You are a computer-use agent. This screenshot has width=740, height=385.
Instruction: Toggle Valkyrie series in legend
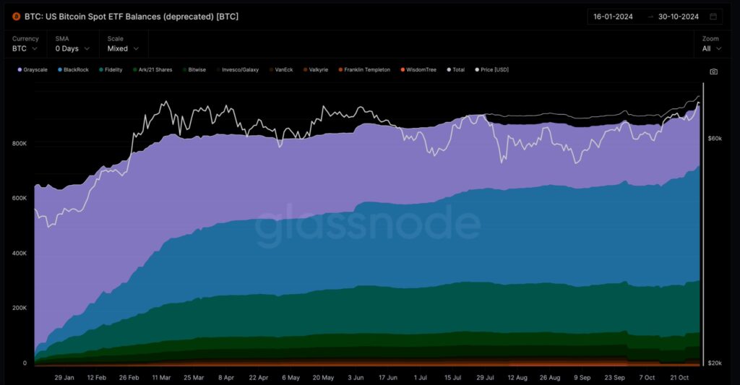pyautogui.click(x=316, y=70)
